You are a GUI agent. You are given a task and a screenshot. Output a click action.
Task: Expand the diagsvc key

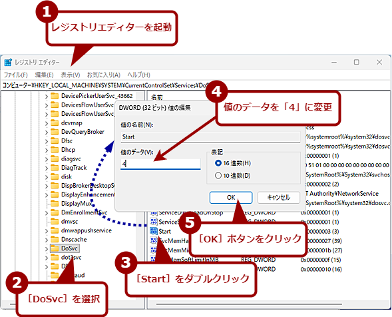47,159
